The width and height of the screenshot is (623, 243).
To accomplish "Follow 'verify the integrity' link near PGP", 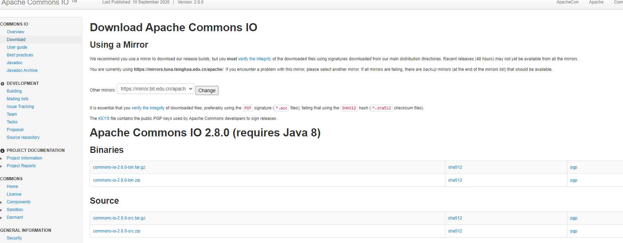I will point(148,108).
